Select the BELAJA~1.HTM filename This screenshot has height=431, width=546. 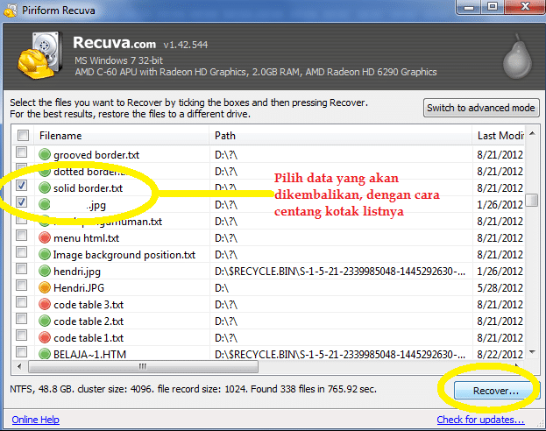(x=90, y=355)
